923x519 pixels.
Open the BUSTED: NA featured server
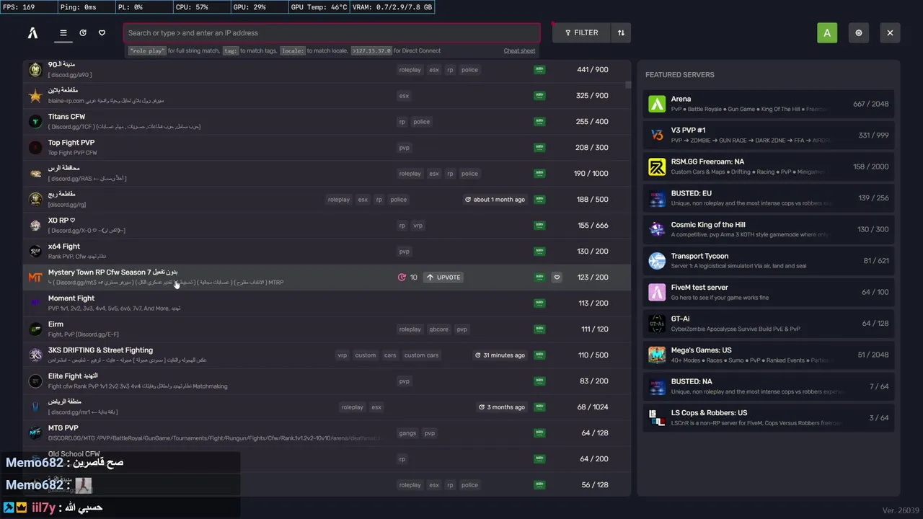point(769,386)
